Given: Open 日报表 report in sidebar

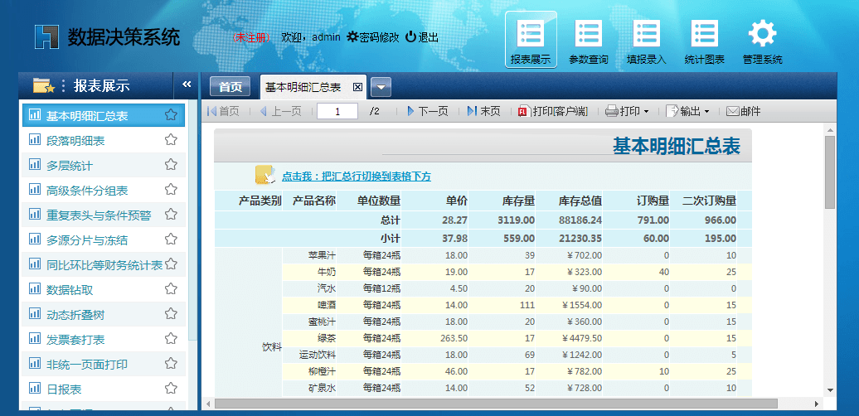Looking at the screenshot, I should (x=64, y=389).
